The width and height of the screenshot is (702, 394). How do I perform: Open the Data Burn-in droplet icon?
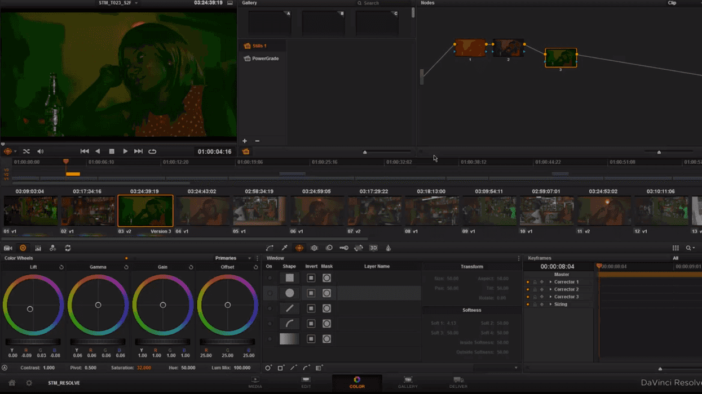(388, 248)
